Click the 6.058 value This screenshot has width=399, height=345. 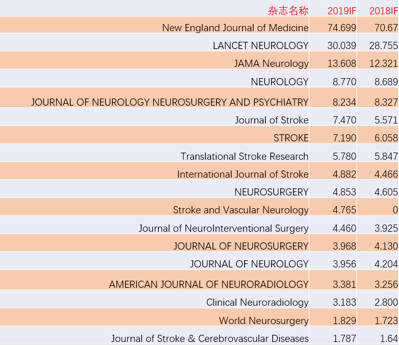(x=386, y=138)
